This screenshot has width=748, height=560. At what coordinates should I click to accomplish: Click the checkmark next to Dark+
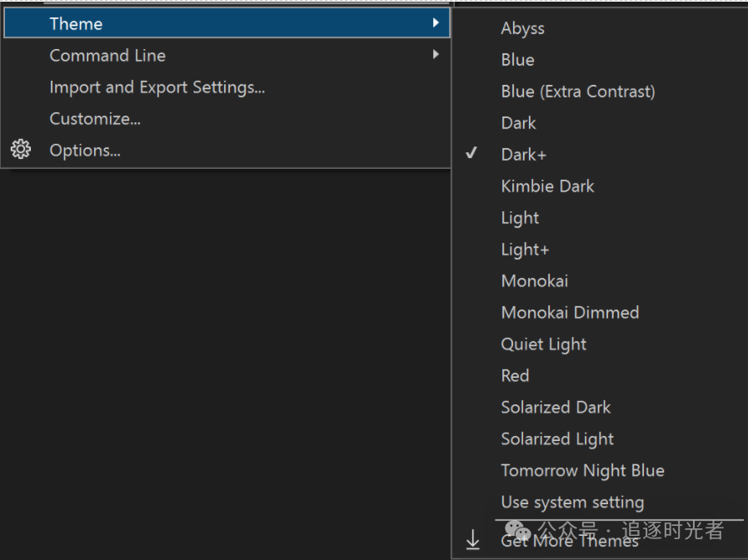471,154
